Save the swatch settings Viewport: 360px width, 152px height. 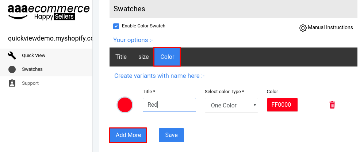pos(171,135)
